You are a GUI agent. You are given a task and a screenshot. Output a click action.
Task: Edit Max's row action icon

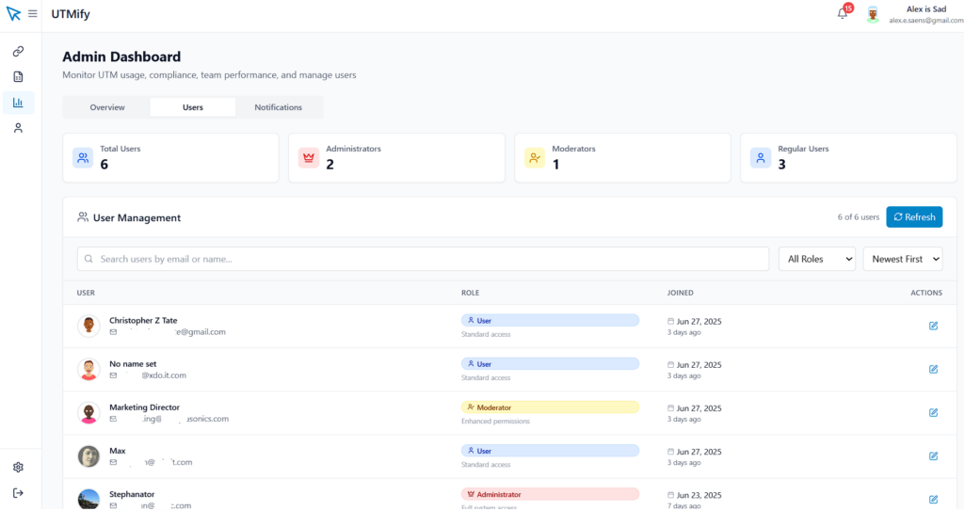tap(933, 456)
